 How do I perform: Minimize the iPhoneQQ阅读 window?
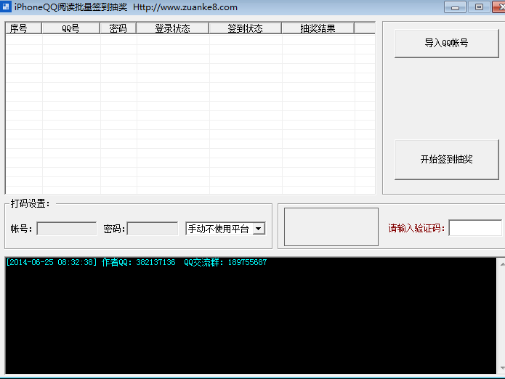tap(456, 7)
